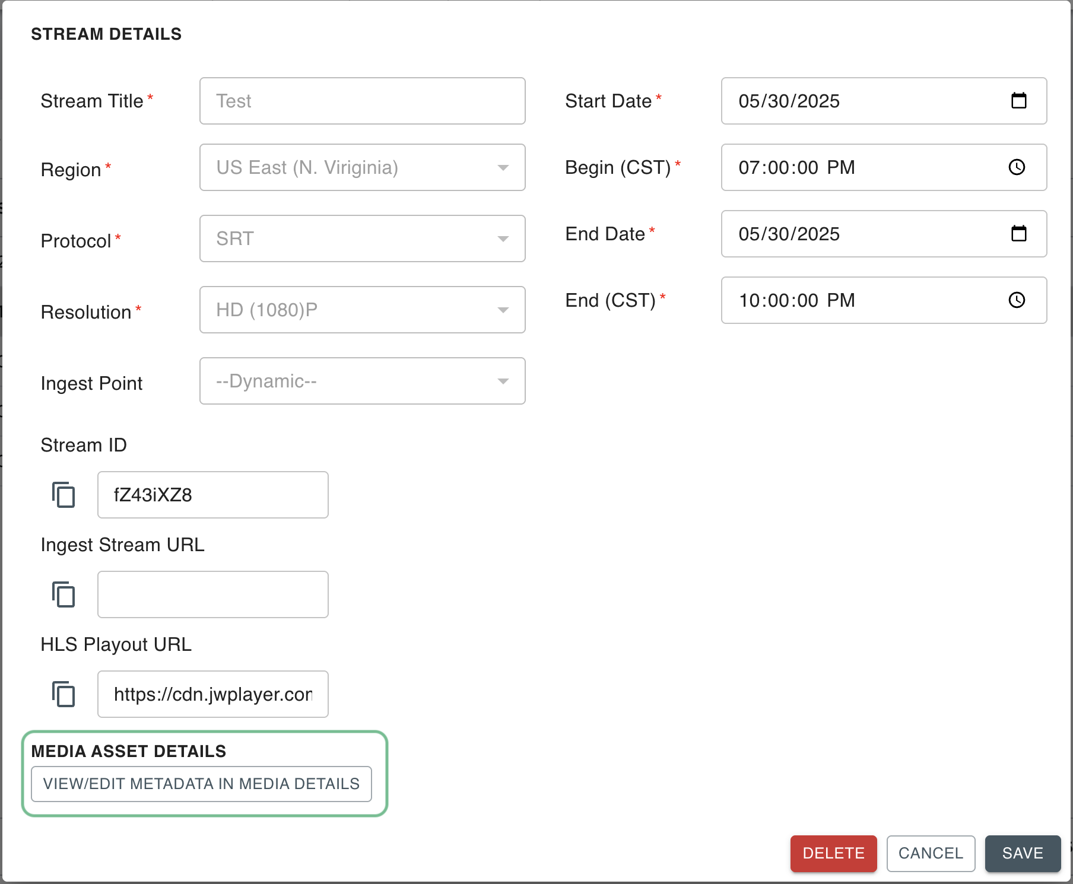Click the Stream Title input field
Viewport: 1073px width, 884px height.
pos(362,101)
